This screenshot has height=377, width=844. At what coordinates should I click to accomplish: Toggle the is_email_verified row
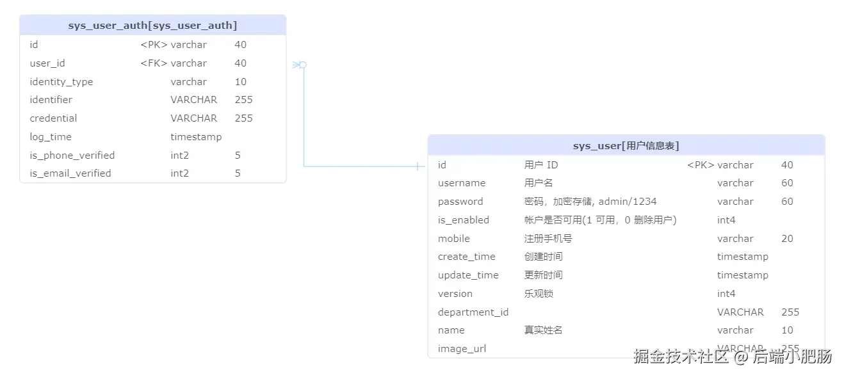[x=72, y=173]
